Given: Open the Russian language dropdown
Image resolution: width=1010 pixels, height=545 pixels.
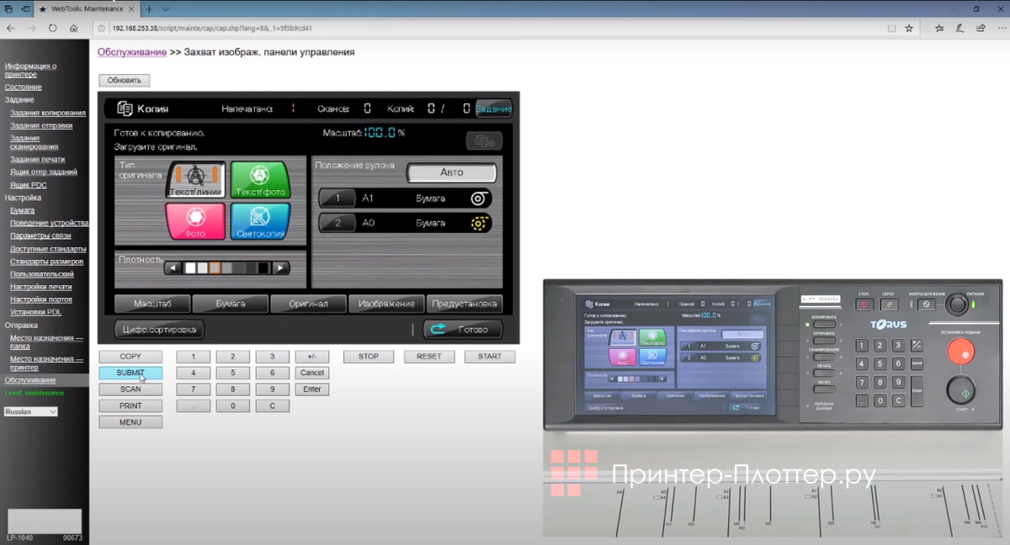Looking at the screenshot, I should 30,412.
